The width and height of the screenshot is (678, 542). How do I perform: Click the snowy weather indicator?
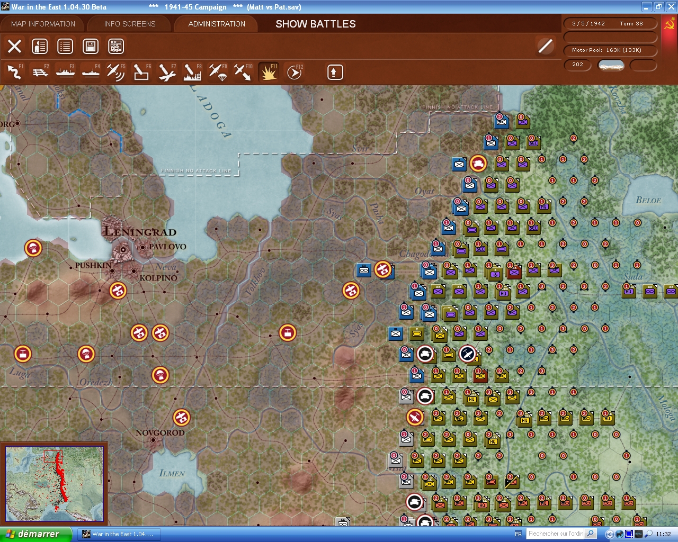(611, 65)
